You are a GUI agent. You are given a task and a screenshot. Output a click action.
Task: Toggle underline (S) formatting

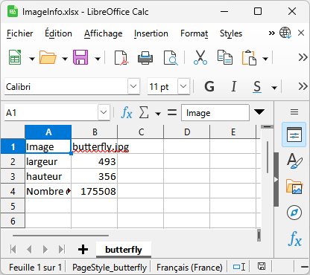tap(257, 86)
